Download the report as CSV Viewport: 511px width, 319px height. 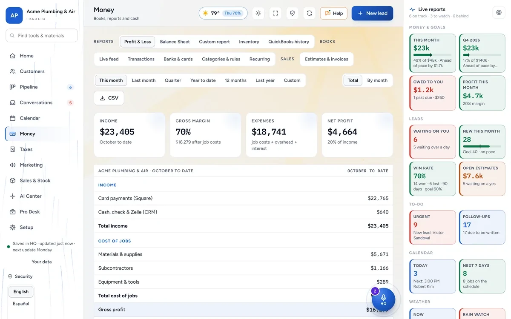(x=109, y=98)
